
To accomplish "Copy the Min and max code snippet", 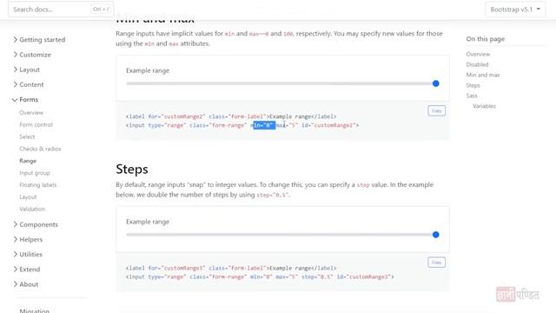I will (436, 110).
